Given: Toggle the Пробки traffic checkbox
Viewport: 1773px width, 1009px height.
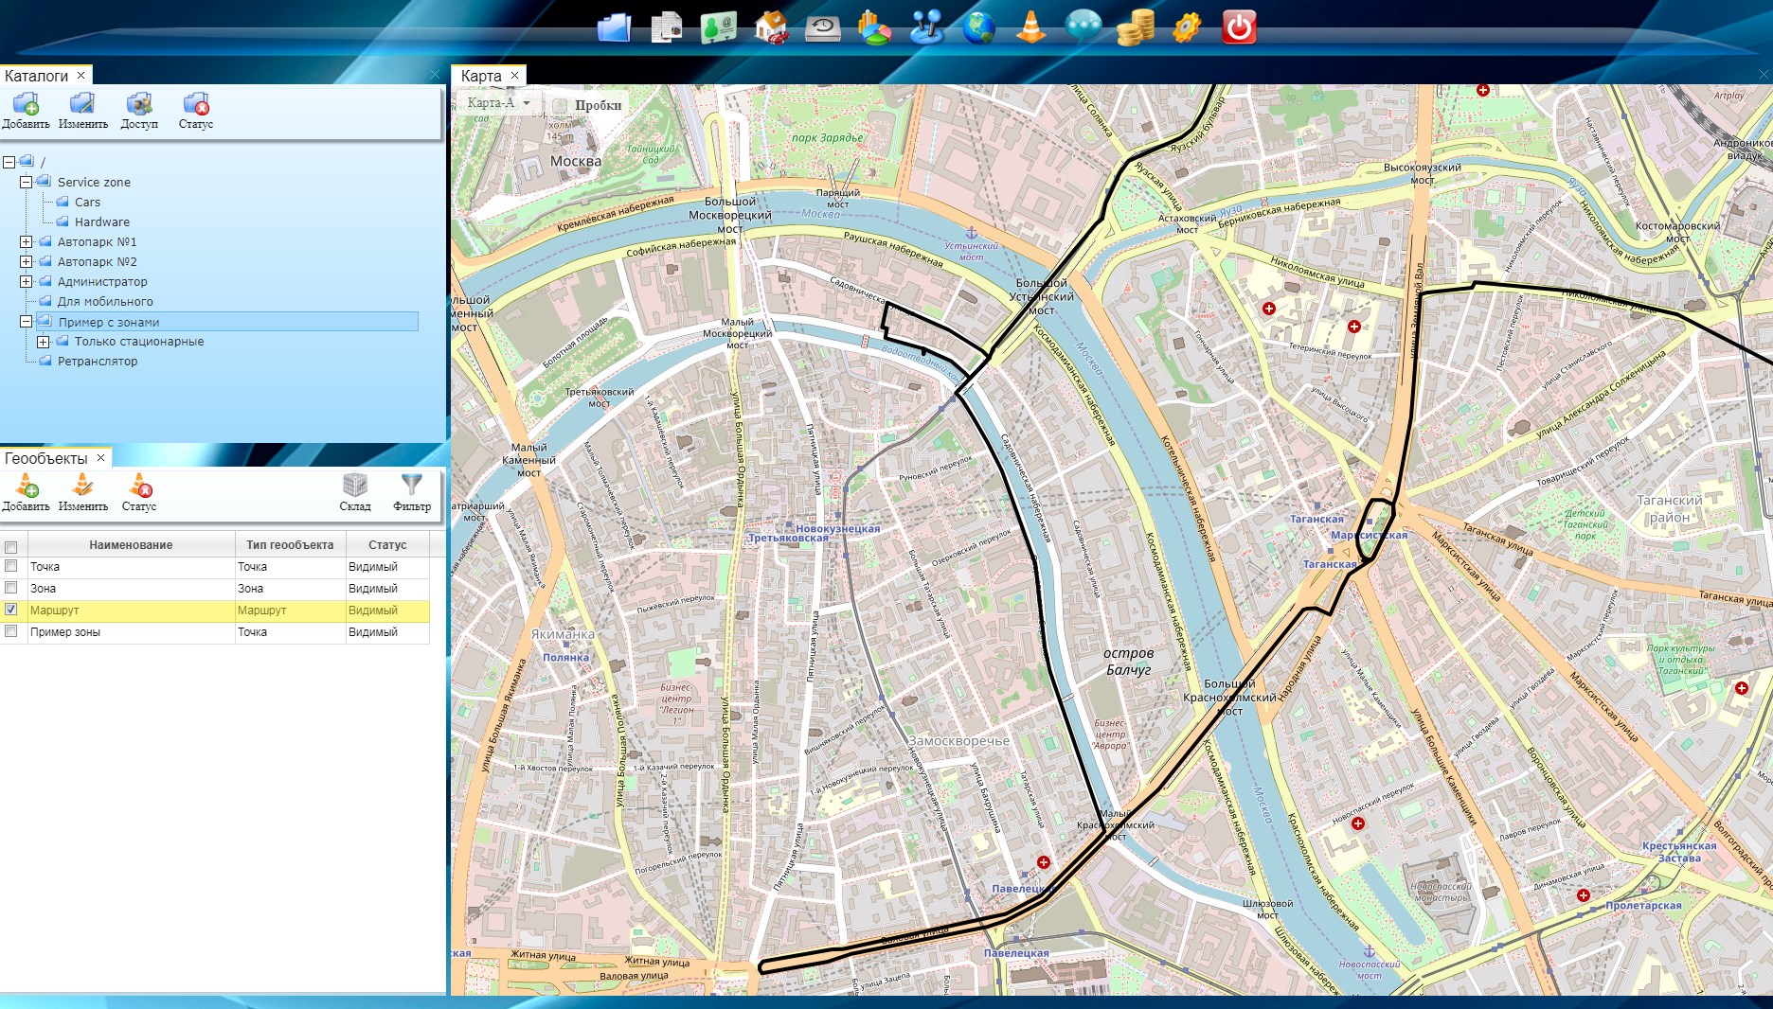Looking at the screenshot, I should (561, 105).
